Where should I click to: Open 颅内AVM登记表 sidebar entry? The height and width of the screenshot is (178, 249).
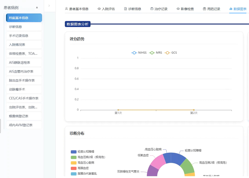(x=24, y=125)
